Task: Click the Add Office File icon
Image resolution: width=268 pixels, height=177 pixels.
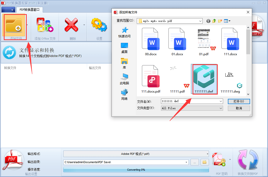Action: pos(45,25)
